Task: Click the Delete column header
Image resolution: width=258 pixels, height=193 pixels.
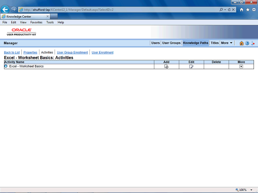Action: (x=216, y=62)
